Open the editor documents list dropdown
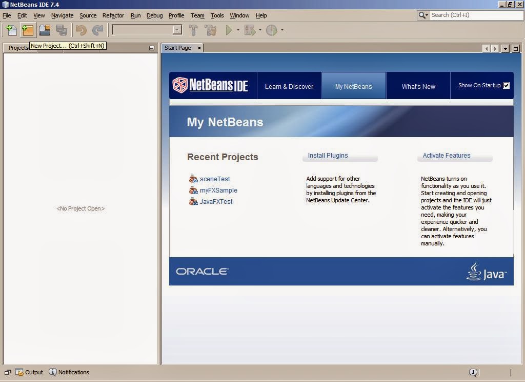This screenshot has height=382, width=525. click(x=505, y=49)
